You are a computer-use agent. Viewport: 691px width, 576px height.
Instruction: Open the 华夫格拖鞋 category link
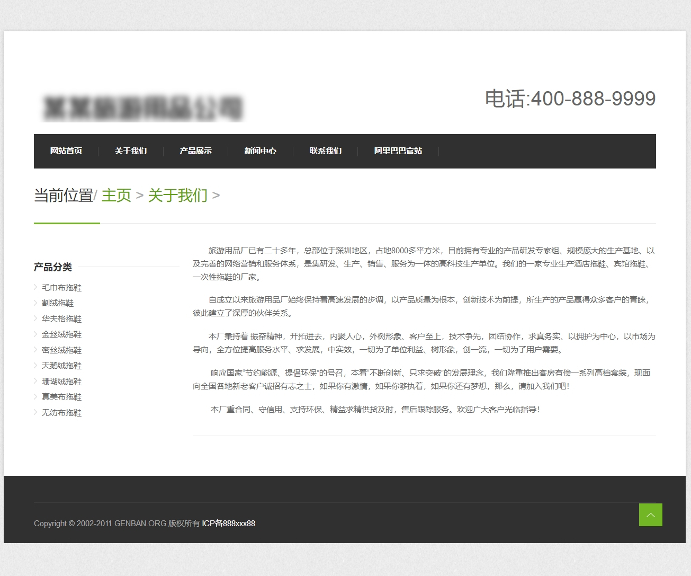point(60,318)
